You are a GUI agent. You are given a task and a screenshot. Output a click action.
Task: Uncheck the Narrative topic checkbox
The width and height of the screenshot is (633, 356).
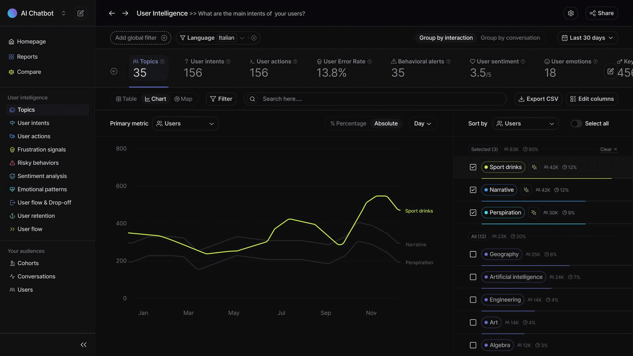coord(473,190)
